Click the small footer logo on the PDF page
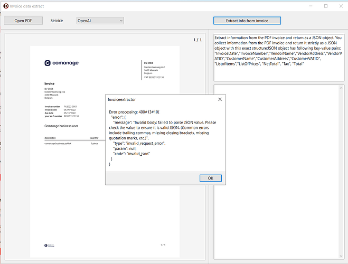This screenshot has height=264, width=348. (x=50, y=245)
